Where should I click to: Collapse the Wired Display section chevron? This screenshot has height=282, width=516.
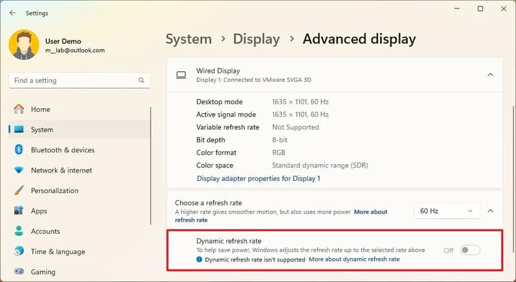click(x=490, y=75)
